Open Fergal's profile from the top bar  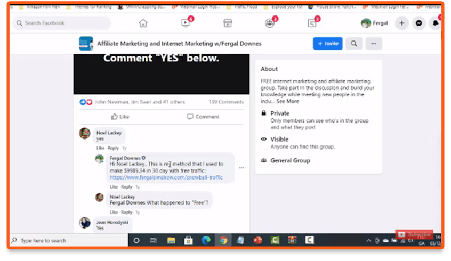(x=374, y=23)
